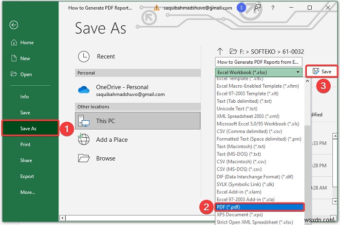Click More... in the sidebar
The height and width of the screenshot is (225, 340).
point(28,192)
